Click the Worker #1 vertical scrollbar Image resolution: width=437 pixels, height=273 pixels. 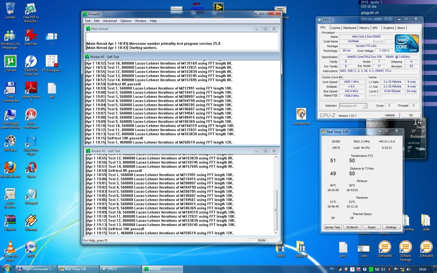[276, 195]
